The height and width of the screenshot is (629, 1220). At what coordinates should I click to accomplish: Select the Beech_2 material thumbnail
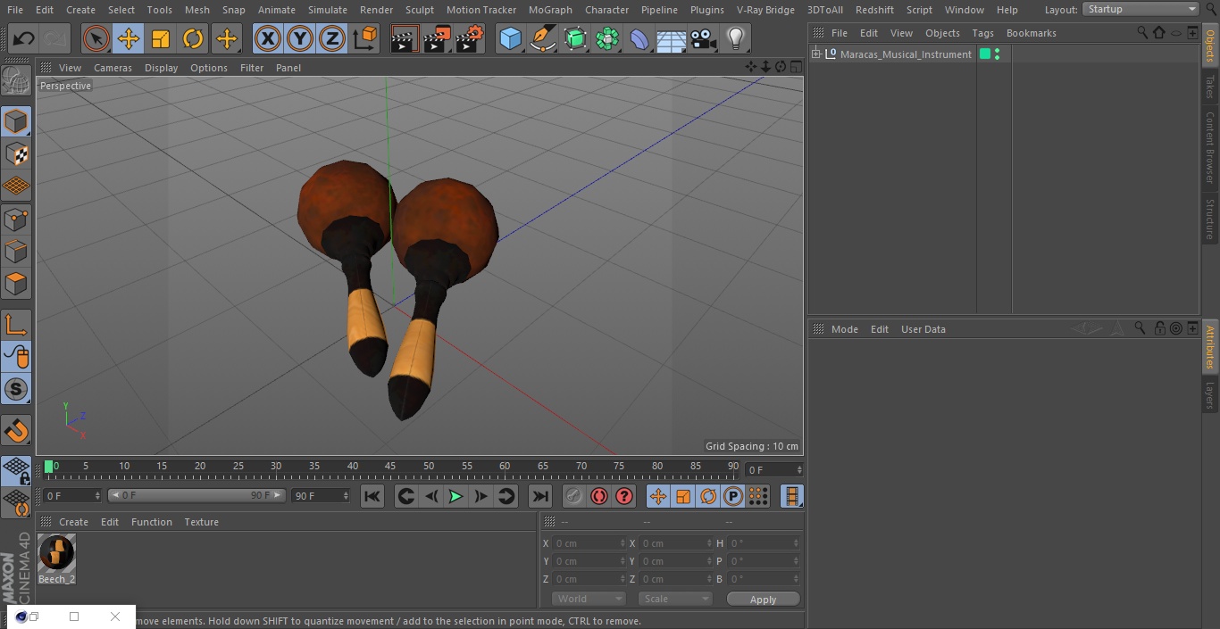point(56,553)
